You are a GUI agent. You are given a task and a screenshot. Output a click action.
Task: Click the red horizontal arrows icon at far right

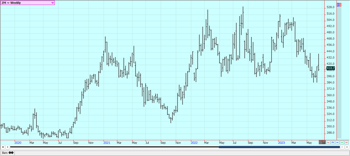pos(347,142)
